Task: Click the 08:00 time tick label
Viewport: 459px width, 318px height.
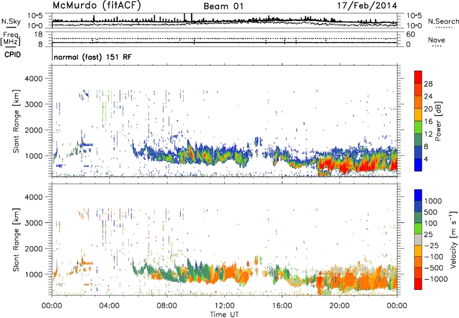Action: click(166, 306)
